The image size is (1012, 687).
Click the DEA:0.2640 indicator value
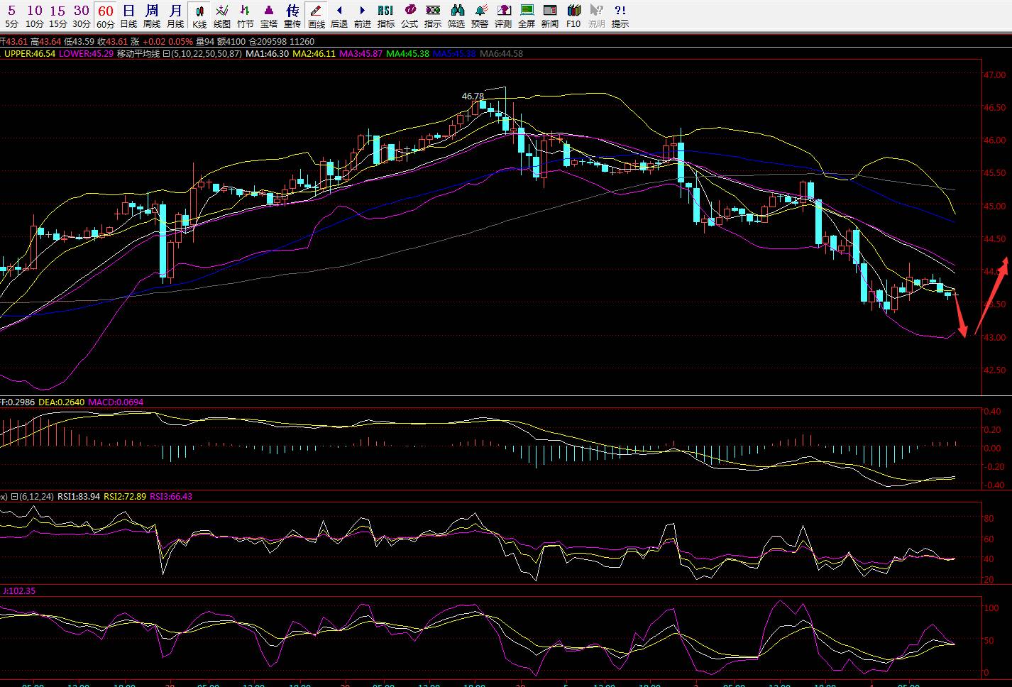(x=61, y=402)
